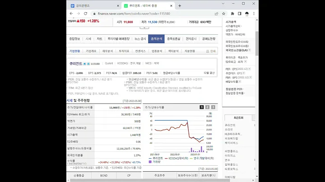Click the scroll-down arrow of the vertical scrollbar
The height and width of the screenshot is (182, 325).
tap(257, 177)
